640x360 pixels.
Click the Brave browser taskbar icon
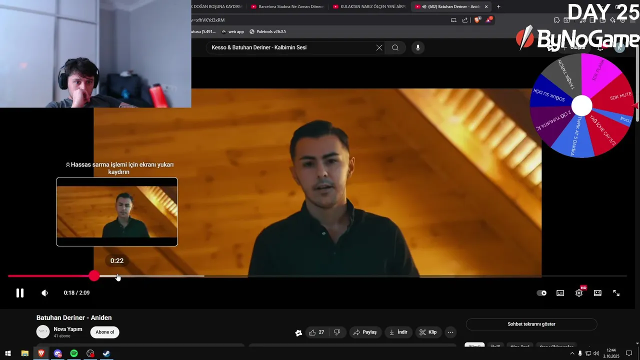(x=41, y=353)
